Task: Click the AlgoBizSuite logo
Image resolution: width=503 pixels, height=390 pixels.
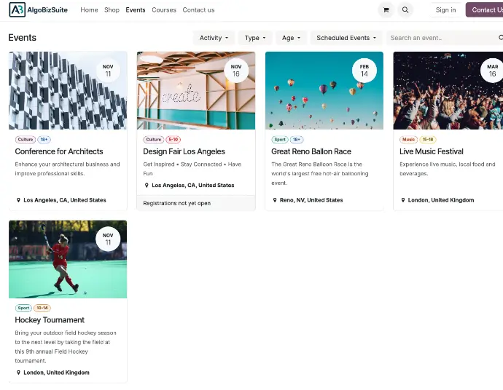Action: [38, 9]
